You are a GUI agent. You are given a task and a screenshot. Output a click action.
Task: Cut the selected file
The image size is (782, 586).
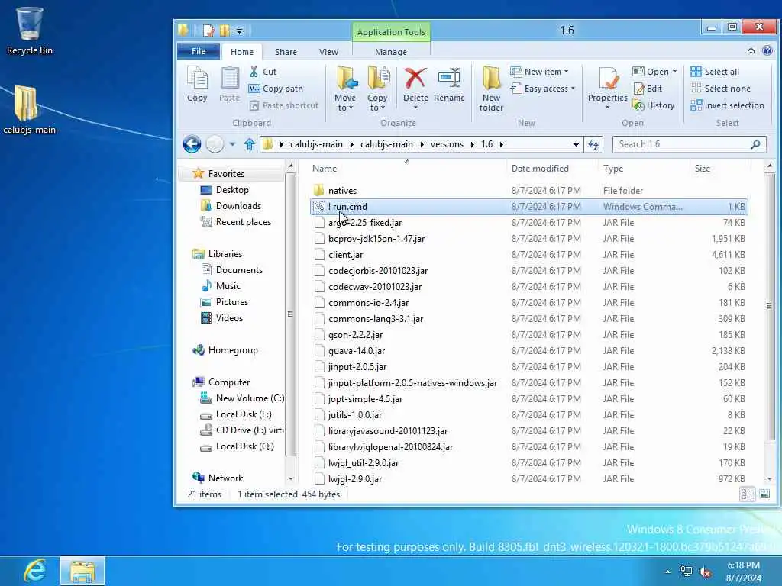tap(263, 72)
